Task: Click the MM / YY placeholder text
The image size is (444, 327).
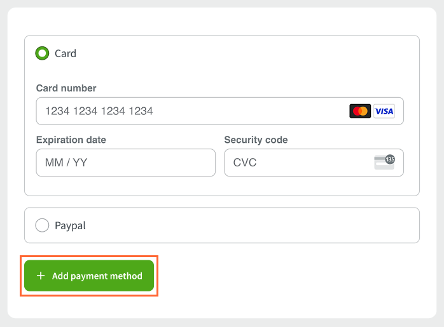Action: (x=66, y=163)
